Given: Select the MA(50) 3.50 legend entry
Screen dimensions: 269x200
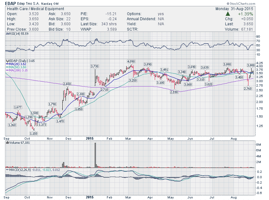Looking at the screenshot, I should click(16, 67).
